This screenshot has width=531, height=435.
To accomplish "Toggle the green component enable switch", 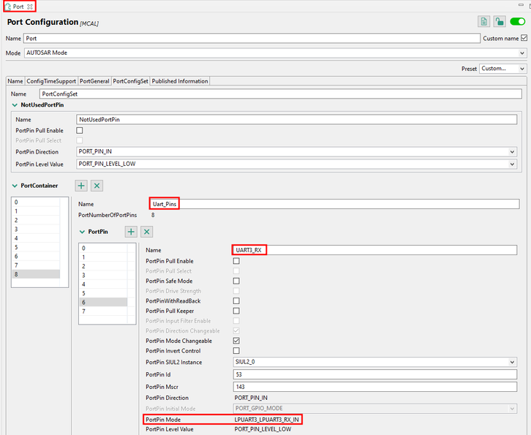I will point(517,22).
